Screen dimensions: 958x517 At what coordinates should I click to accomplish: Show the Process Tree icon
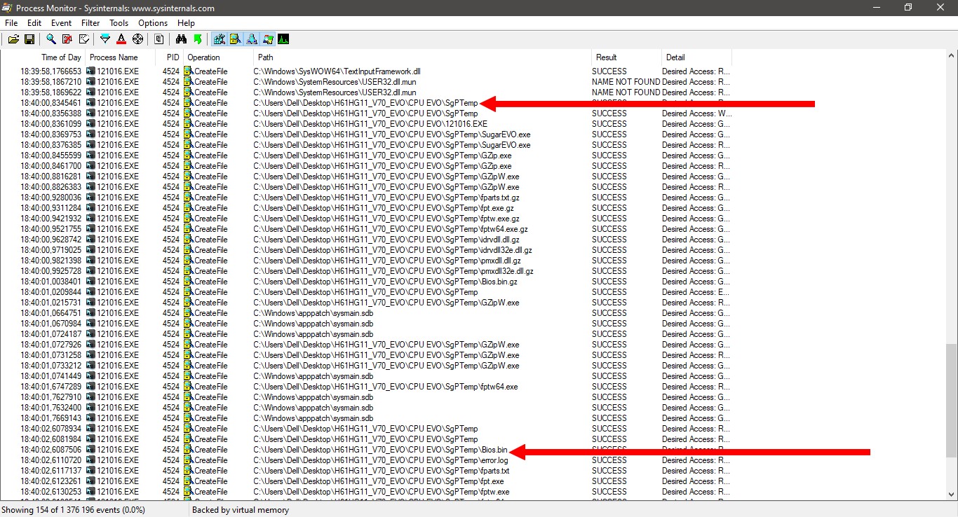[159, 39]
